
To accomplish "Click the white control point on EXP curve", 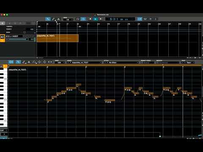I will pos(160,136).
